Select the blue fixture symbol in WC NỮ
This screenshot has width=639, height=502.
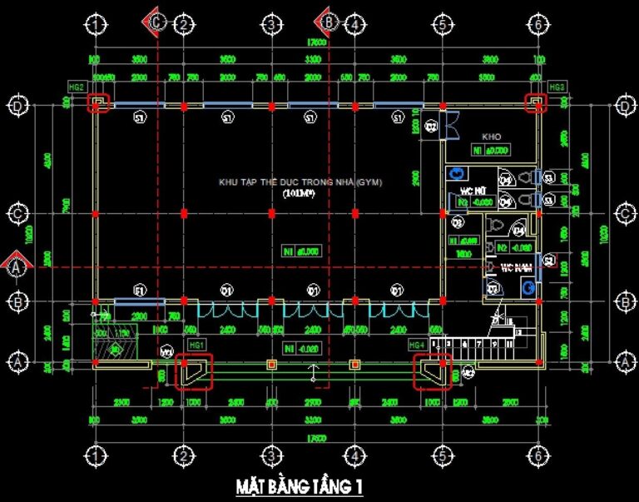pyautogui.click(x=457, y=173)
